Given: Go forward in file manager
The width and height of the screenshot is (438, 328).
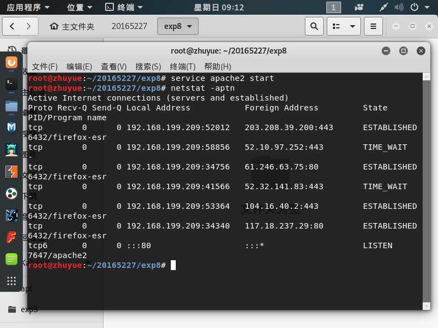Looking at the screenshot, I should [29, 26].
